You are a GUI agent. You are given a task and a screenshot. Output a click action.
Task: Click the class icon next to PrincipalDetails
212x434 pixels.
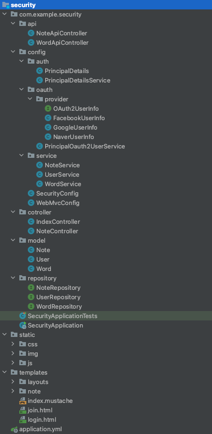tap(40, 71)
